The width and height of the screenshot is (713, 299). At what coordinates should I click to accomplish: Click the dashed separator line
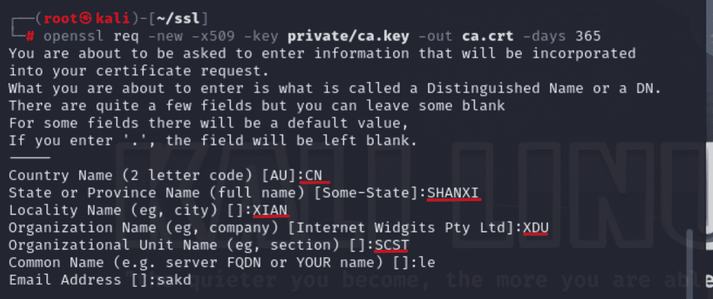(29, 158)
